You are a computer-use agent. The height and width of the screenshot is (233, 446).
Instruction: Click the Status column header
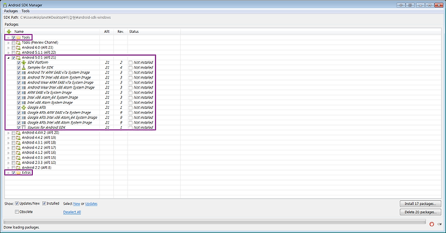154,32
